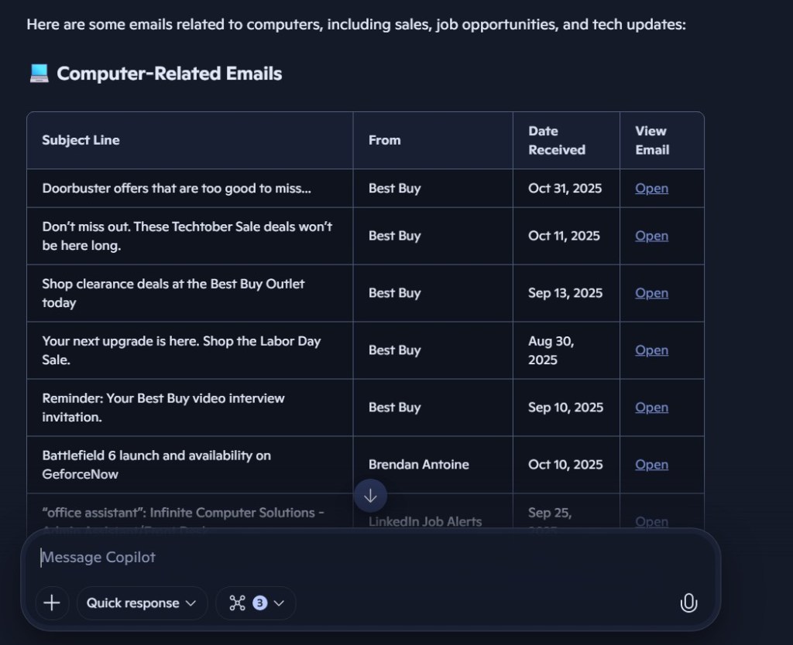Open the Techtober Sale email link
Image resolution: width=793 pixels, height=645 pixels.
[x=651, y=236]
